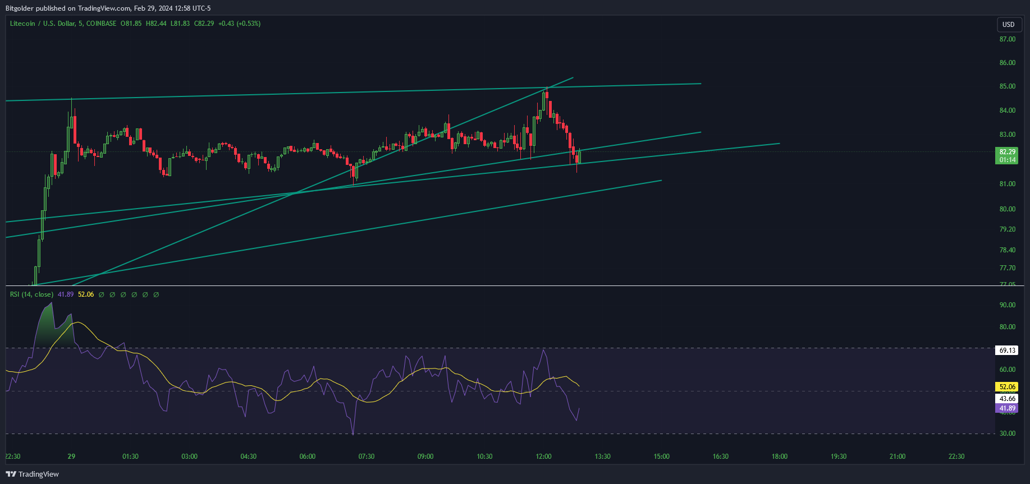Click the low price L81.83 value
Image resolution: width=1030 pixels, height=484 pixels.
[180, 24]
